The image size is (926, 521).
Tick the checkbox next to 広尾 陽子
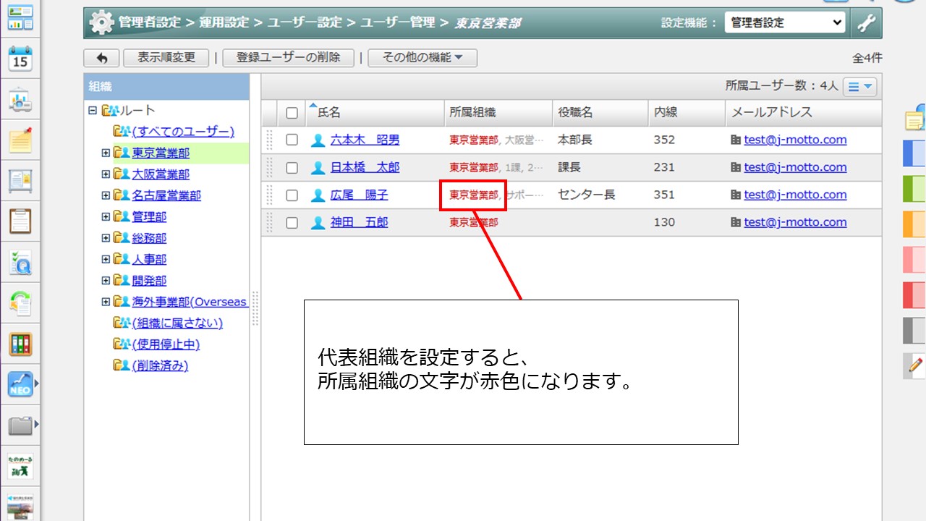tap(292, 195)
